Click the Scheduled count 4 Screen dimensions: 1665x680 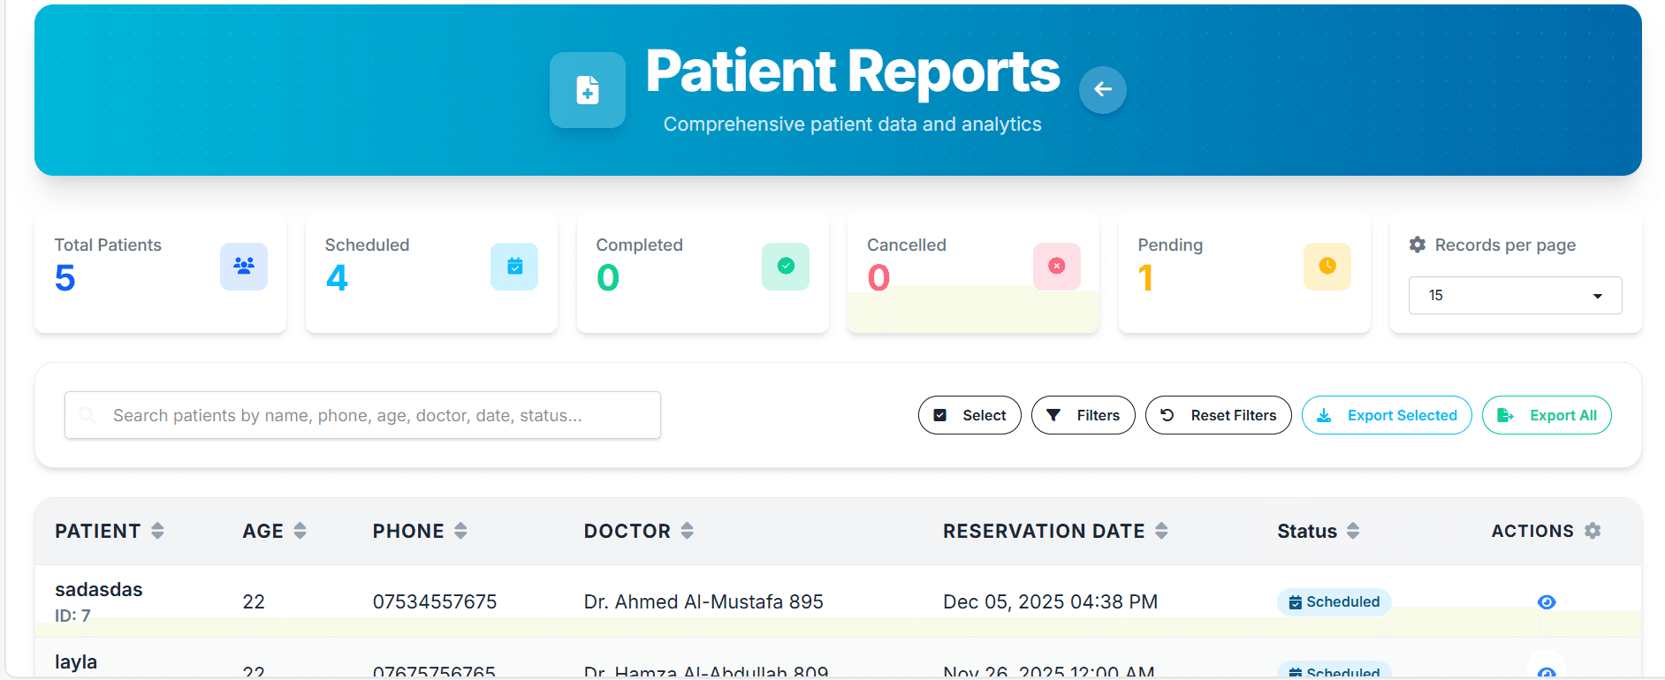tap(337, 278)
